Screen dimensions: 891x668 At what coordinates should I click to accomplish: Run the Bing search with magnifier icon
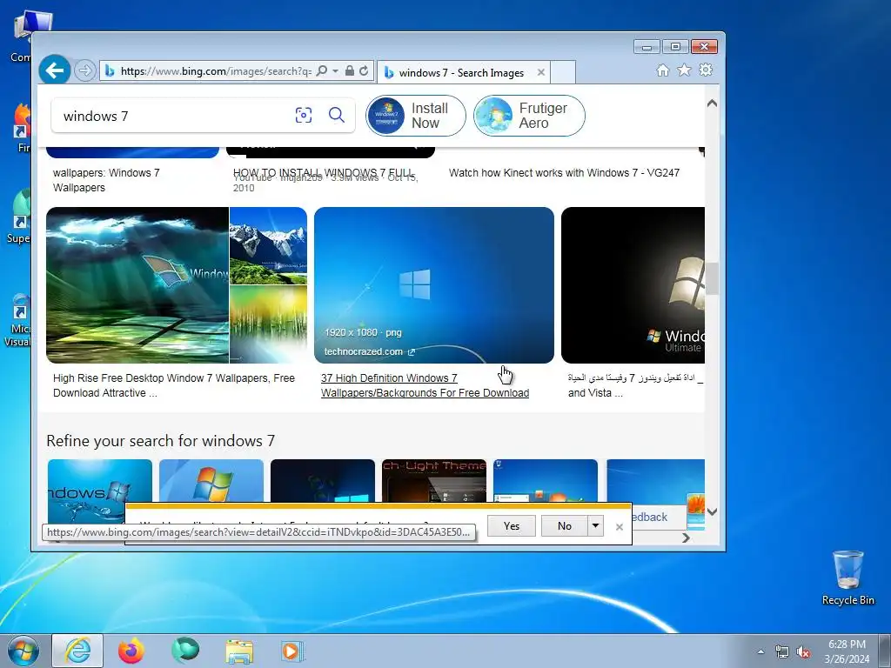click(337, 116)
